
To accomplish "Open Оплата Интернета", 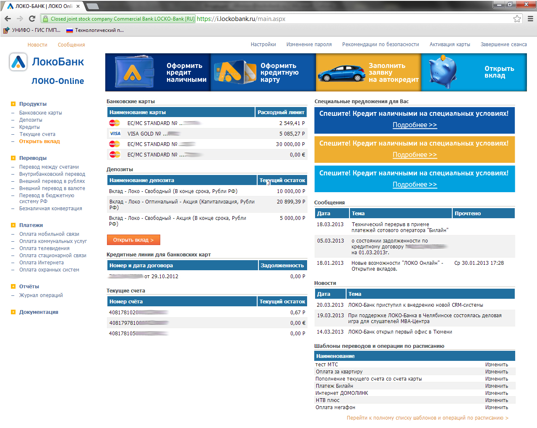I will pos(42,263).
